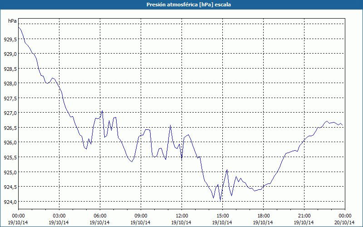Select the 927,0 y-axis value
The image size is (363, 227).
pyautogui.click(x=10, y=113)
